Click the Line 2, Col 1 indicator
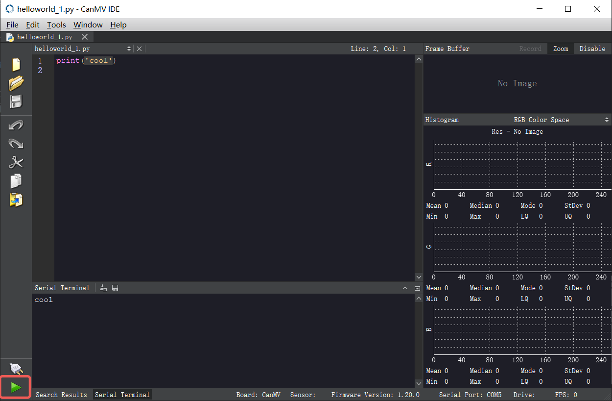This screenshot has height=401, width=612. [x=378, y=49]
